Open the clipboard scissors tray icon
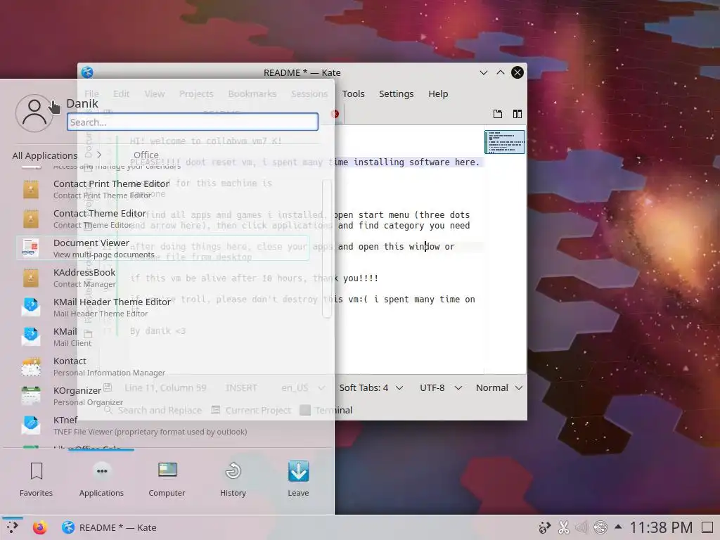The width and height of the screenshot is (720, 540). [x=563, y=527]
